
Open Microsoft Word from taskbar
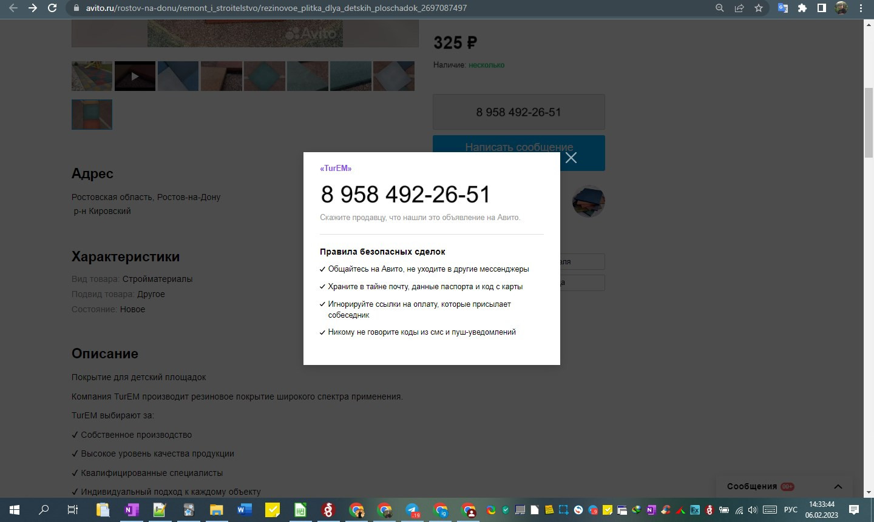coord(244,510)
